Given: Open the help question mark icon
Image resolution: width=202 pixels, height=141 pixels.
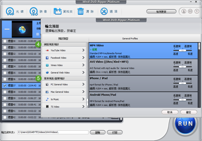Looking at the screenshot, I should (197, 12).
